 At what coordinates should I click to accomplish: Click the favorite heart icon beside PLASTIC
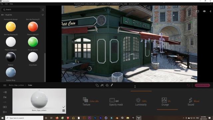click(43, 15)
